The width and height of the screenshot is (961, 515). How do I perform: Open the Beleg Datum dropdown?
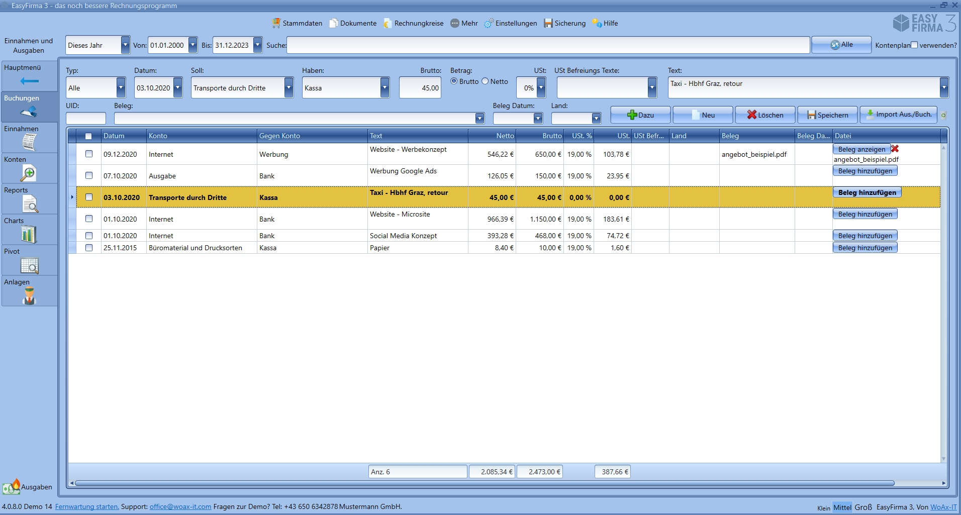point(538,118)
